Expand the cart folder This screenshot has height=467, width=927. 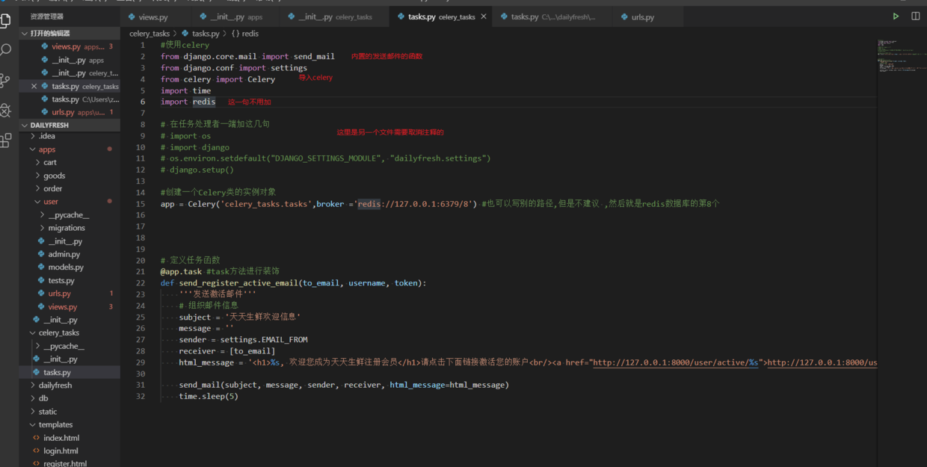(x=70, y=162)
